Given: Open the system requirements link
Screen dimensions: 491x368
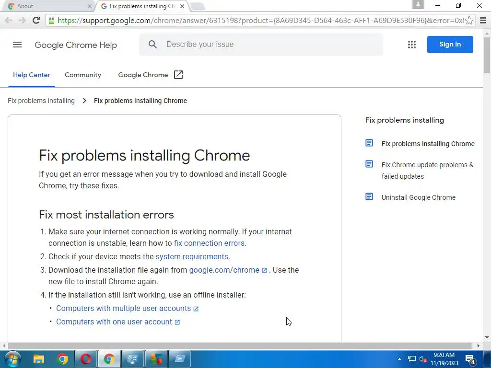Looking at the screenshot, I should pyautogui.click(x=192, y=257).
